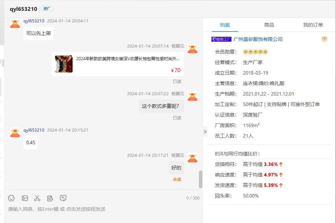Focus the message input field
The width and height of the screenshot is (336, 223).
coord(102,209)
